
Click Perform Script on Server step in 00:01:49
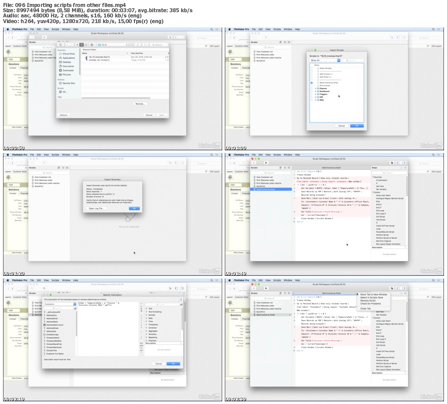pos(387,238)
